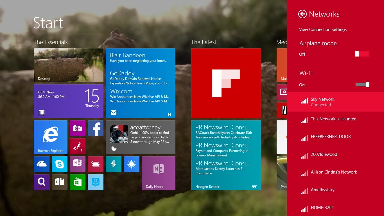Launch the Skype app
This screenshot has height=216, width=384.
[x=59, y=164]
